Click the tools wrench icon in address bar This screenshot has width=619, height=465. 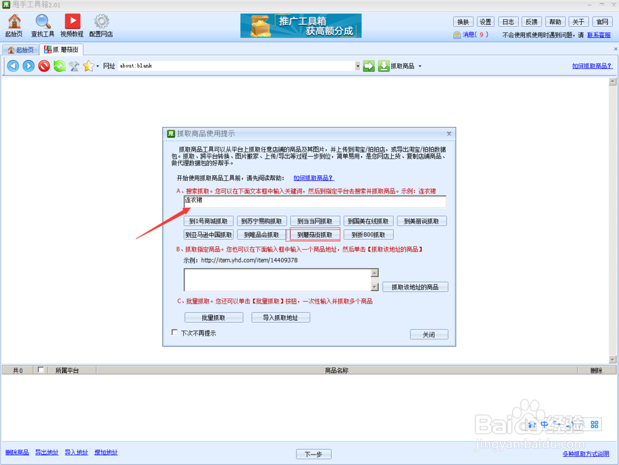(x=74, y=66)
